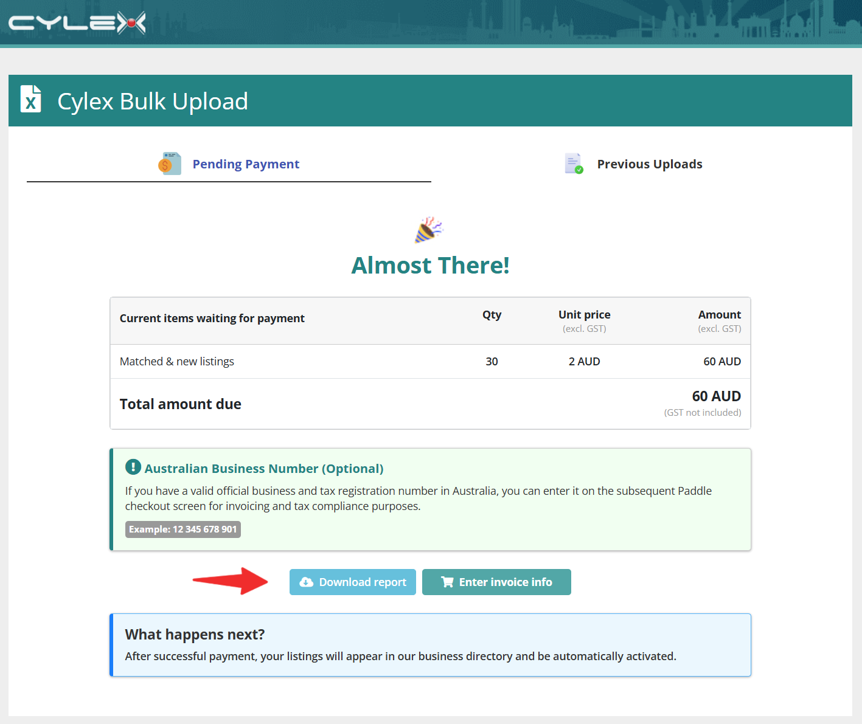The height and width of the screenshot is (724, 862).
Task: Click the Almost There! heading
Action: (x=430, y=266)
